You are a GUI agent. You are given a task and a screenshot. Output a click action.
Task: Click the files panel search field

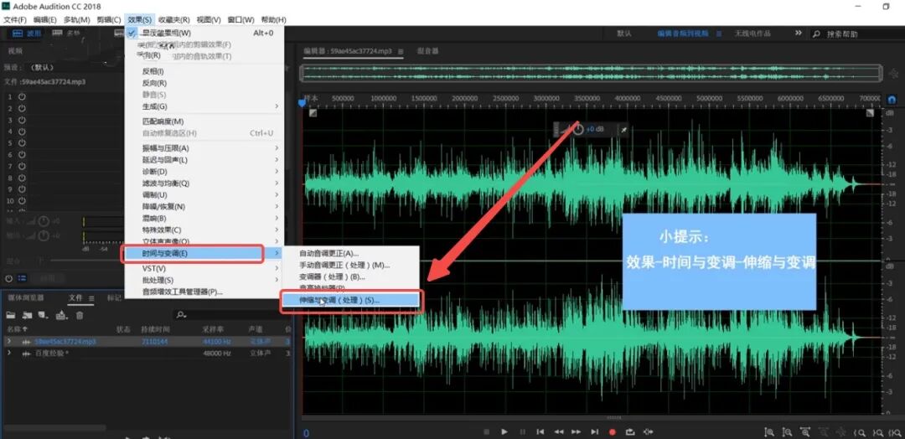231,315
